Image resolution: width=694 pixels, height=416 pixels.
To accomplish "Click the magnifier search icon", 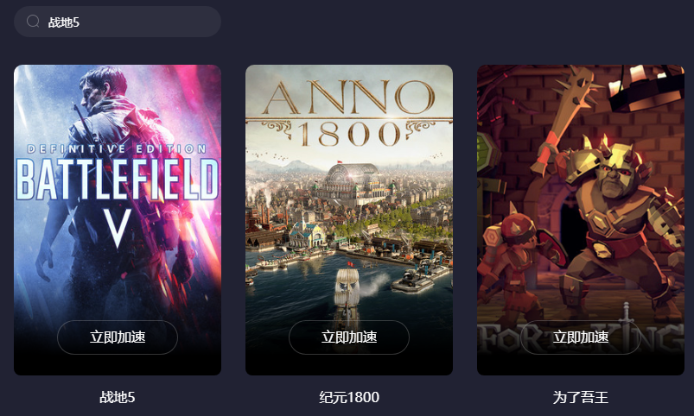I will point(33,22).
